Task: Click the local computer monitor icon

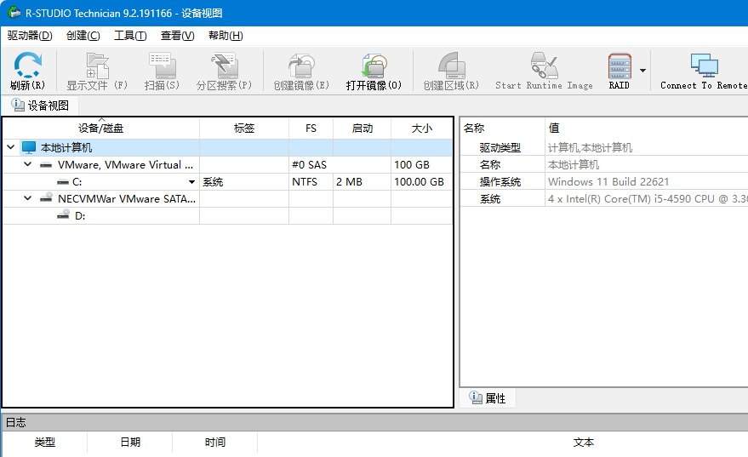Action: [x=29, y=147]
